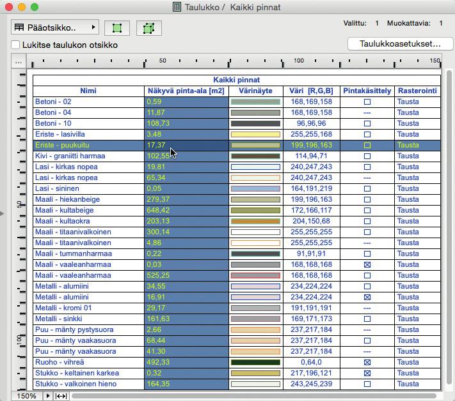The width and height of the screenshot is (455, 401).
Task: Click the RGB value 114,94,71
Action: [x=311, y=156]
